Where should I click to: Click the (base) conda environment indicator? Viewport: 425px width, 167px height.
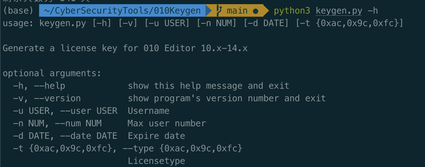pyautogui.click(x=18, y=11)
